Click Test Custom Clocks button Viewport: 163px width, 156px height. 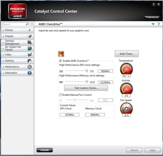click(86, 88)
